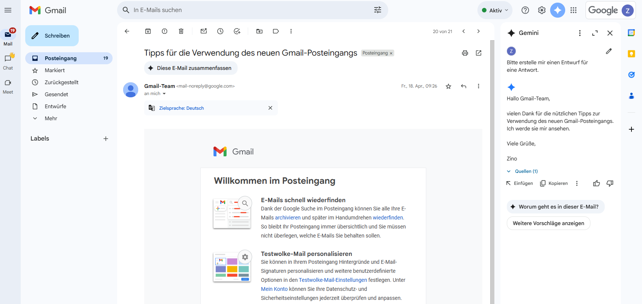Switch to Meet in left rail
The image size is (642, 304).
8,86
